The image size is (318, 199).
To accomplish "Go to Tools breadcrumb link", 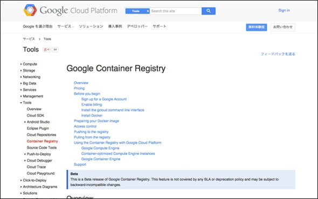I will pyautogui.click(x=47, y=39).
